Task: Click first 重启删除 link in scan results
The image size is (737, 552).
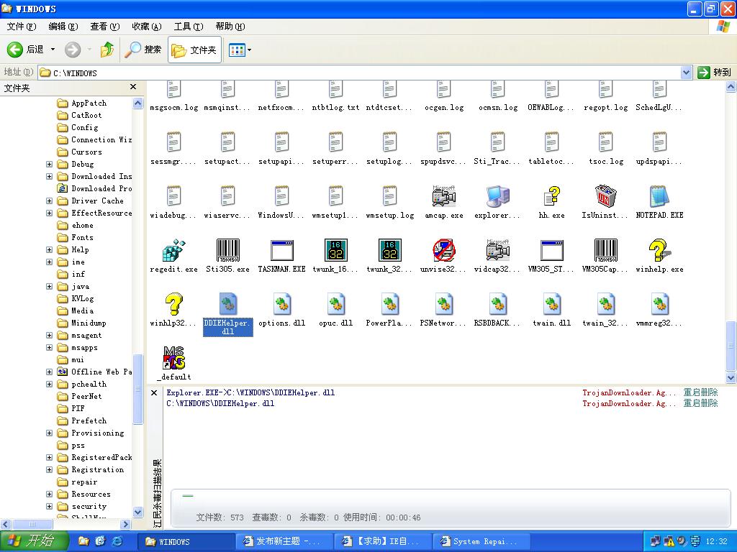Action: coord(700,392)
